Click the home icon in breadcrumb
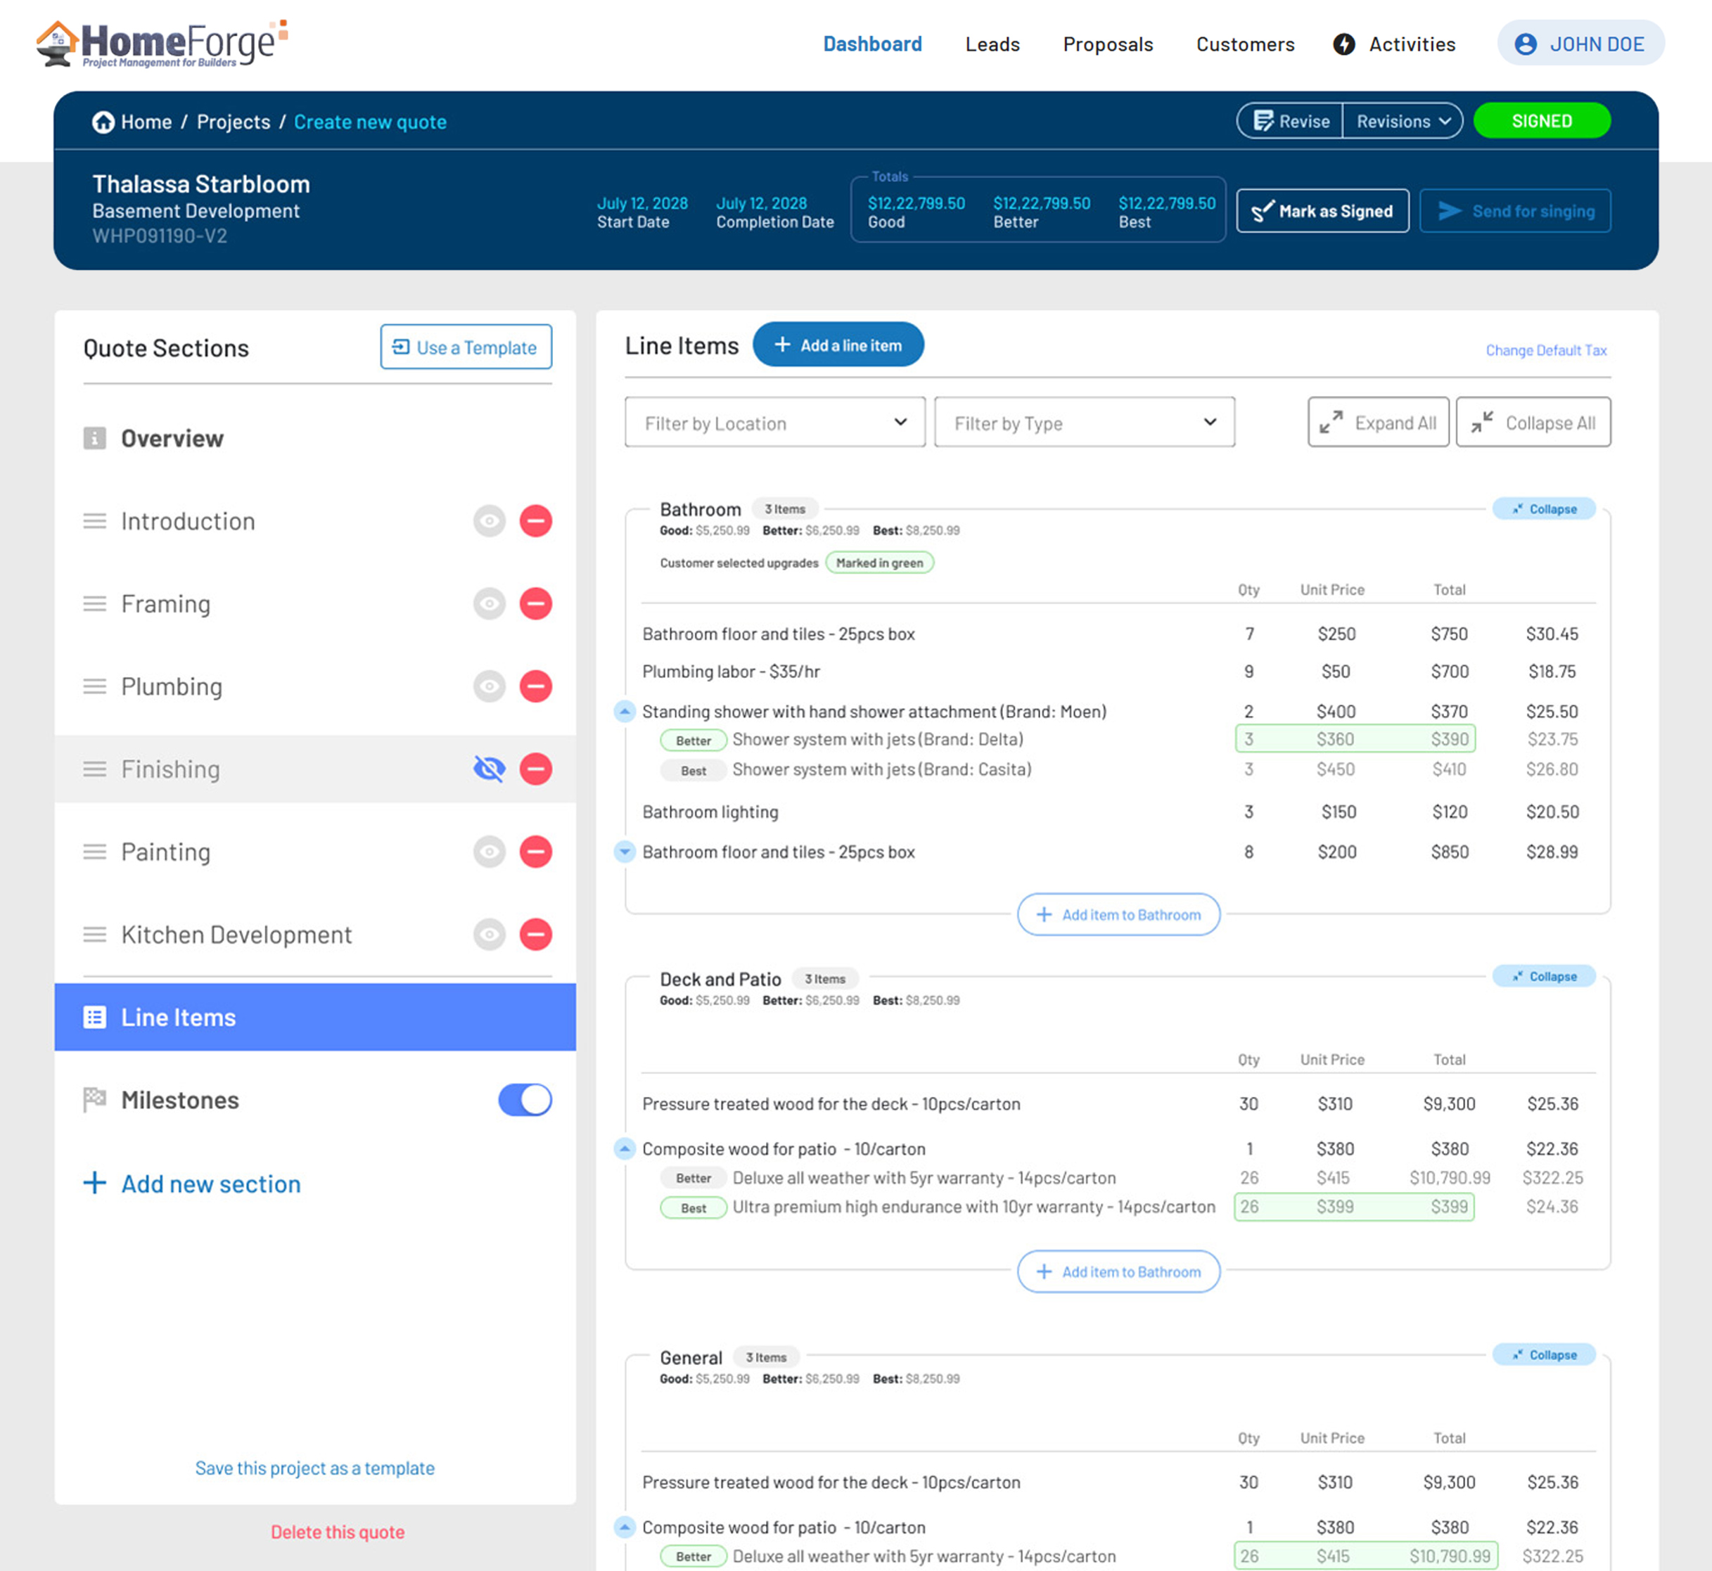 click(x=103, y=122)
